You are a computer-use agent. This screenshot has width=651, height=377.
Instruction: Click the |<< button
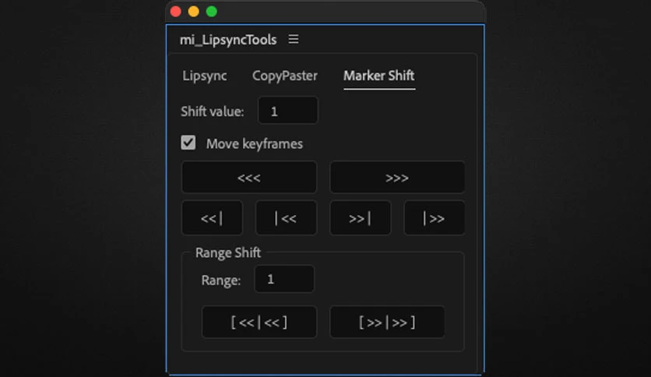(286, 218)
